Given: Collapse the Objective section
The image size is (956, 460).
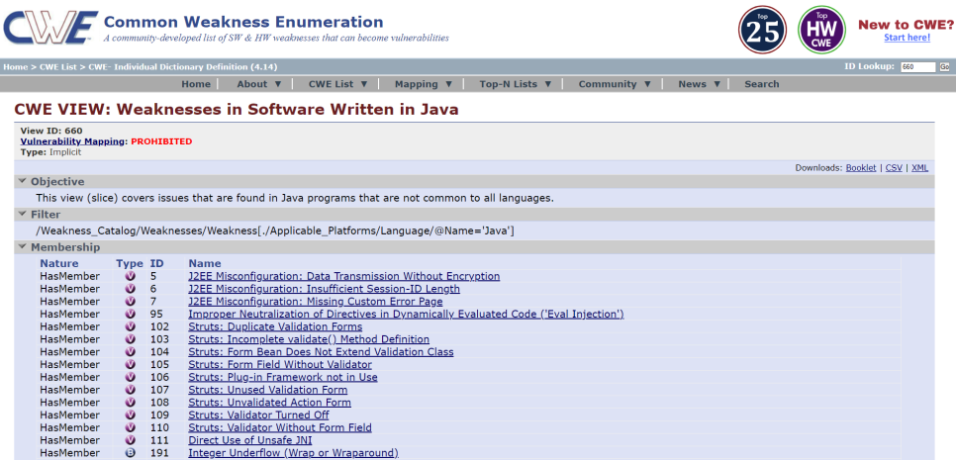Looking at the screenshot, I should [x=23, y=182].
